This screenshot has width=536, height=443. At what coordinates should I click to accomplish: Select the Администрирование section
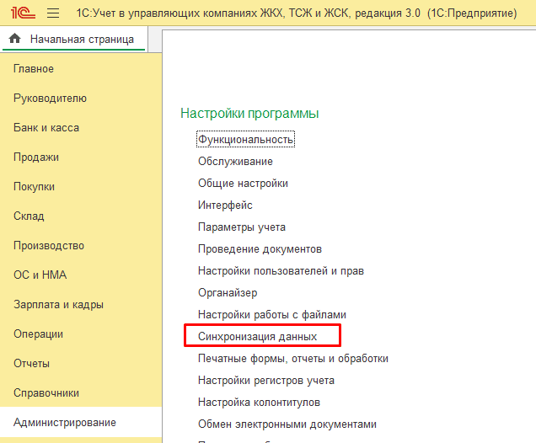[65, 423]
